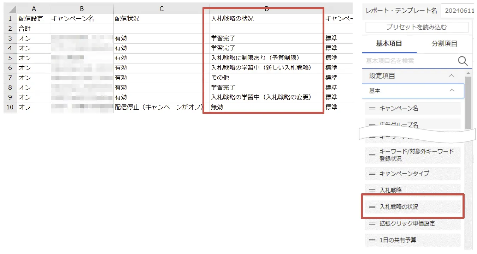The width and height of the screenshot is (477, 254).
Task: Select spreadsheet row 10 header
Action: click(x=11, y=108)
